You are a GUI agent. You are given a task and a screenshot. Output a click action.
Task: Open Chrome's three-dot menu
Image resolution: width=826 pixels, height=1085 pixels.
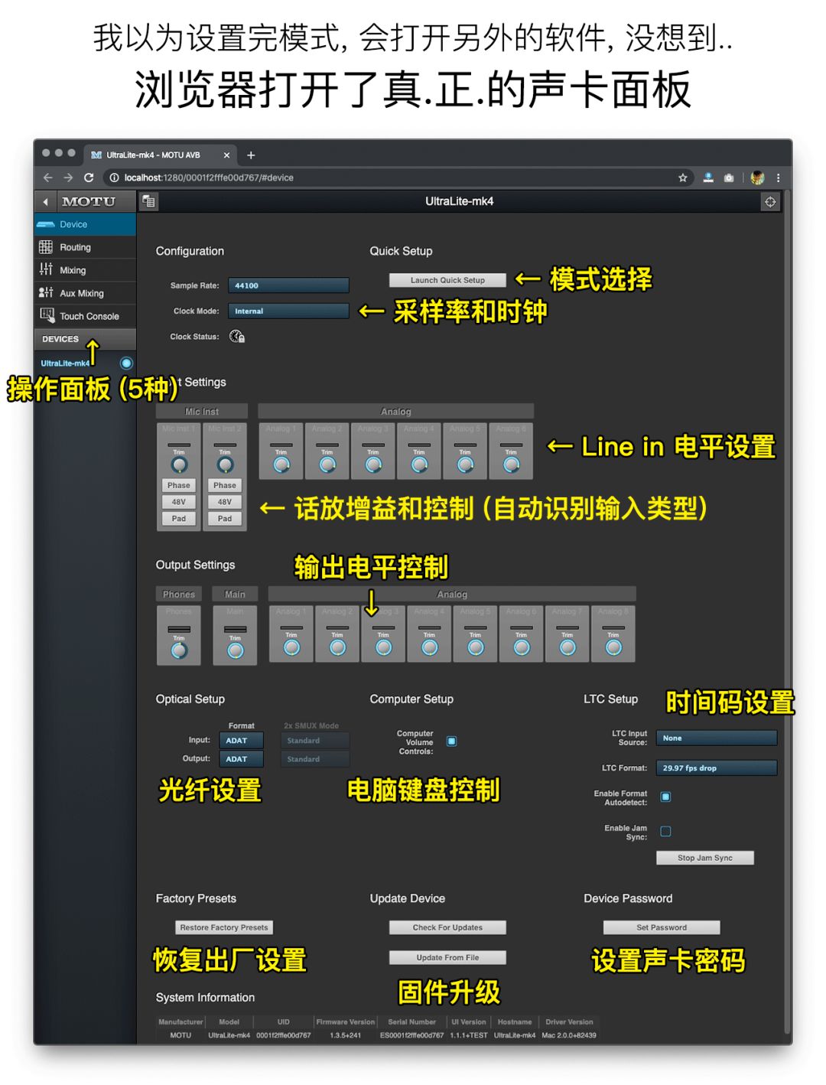[x=779, y=178]
